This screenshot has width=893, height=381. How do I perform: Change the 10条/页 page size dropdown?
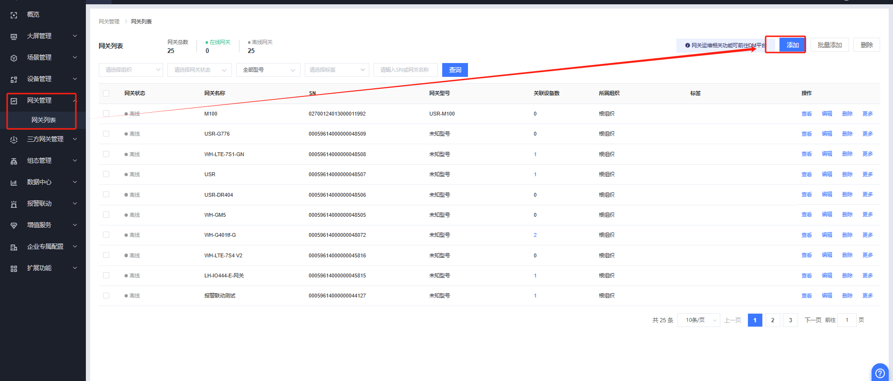698,320
